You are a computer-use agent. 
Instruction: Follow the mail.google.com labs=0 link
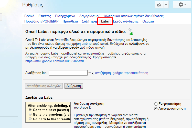(55, 61)
